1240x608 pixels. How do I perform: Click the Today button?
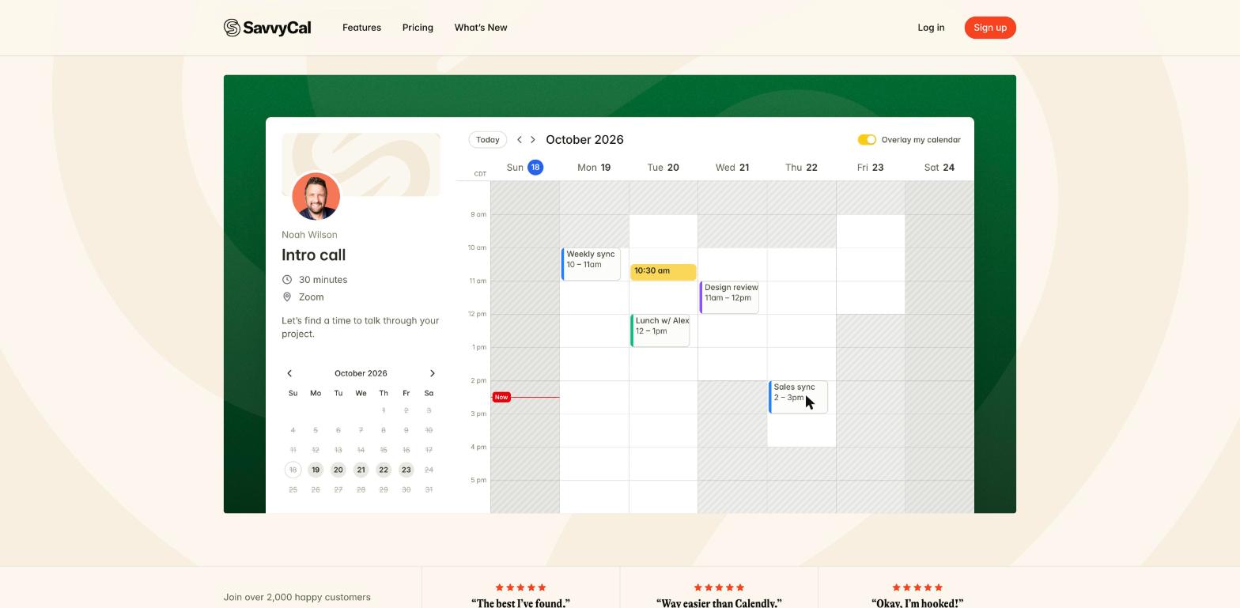point(487,139)
